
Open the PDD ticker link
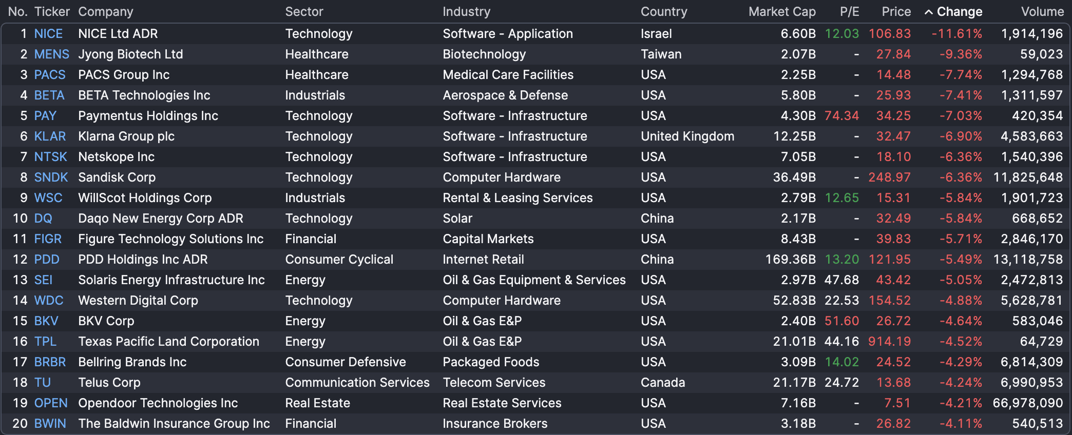tap(47, 260)
